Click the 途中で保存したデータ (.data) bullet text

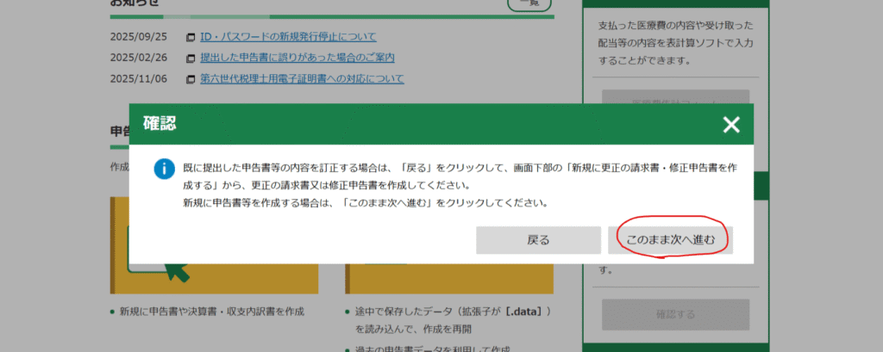coord(451,312)
